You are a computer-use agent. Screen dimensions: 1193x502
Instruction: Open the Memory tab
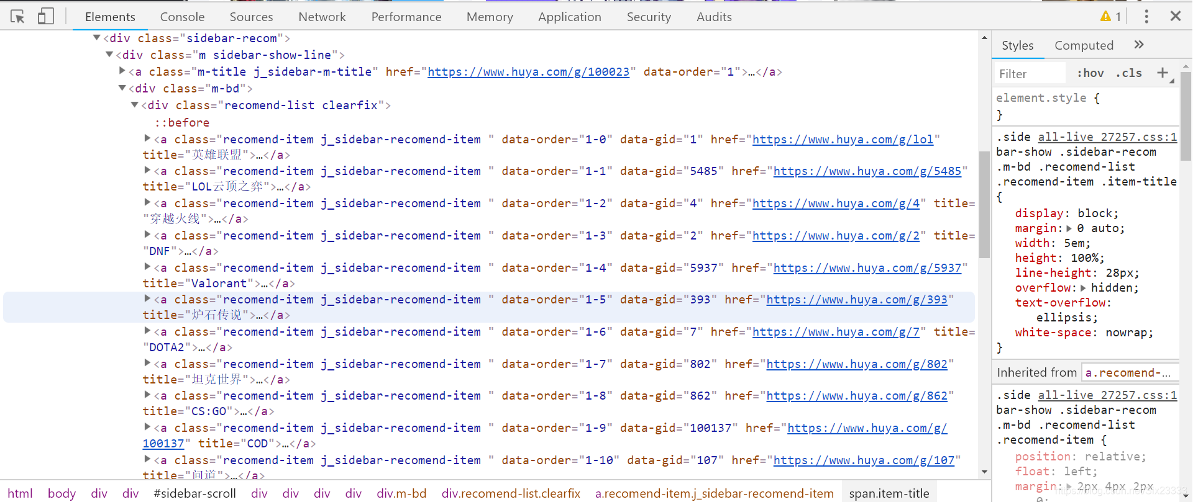(x=490, y=17)
